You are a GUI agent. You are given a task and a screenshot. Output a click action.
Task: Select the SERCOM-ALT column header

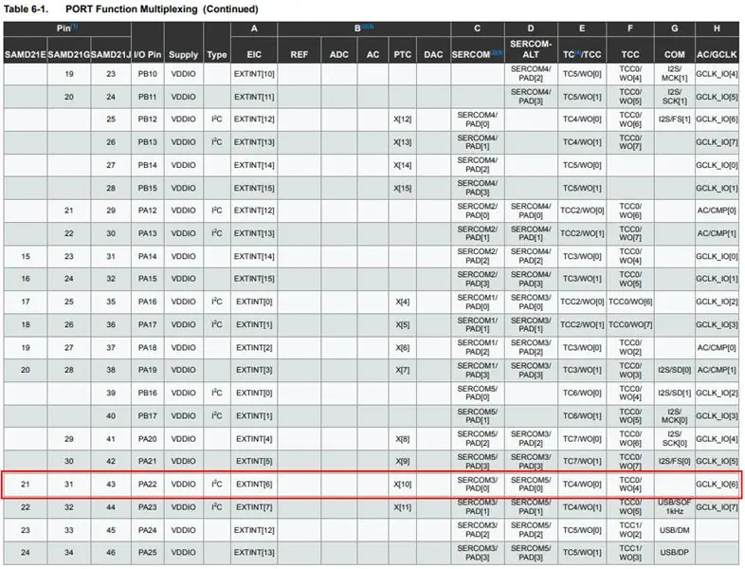(x=531, y=49)
